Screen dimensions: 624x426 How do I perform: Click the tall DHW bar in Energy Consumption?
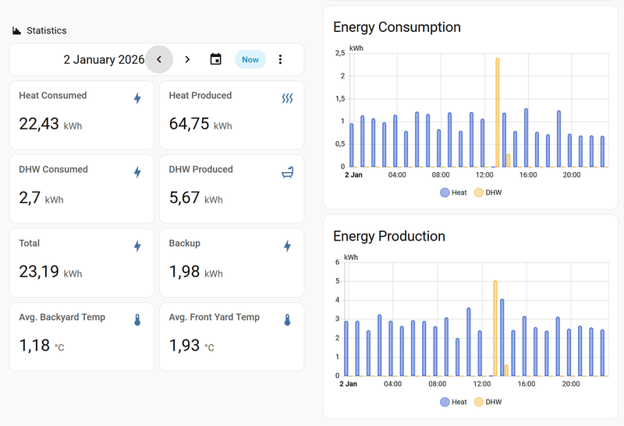pos(497,113)
